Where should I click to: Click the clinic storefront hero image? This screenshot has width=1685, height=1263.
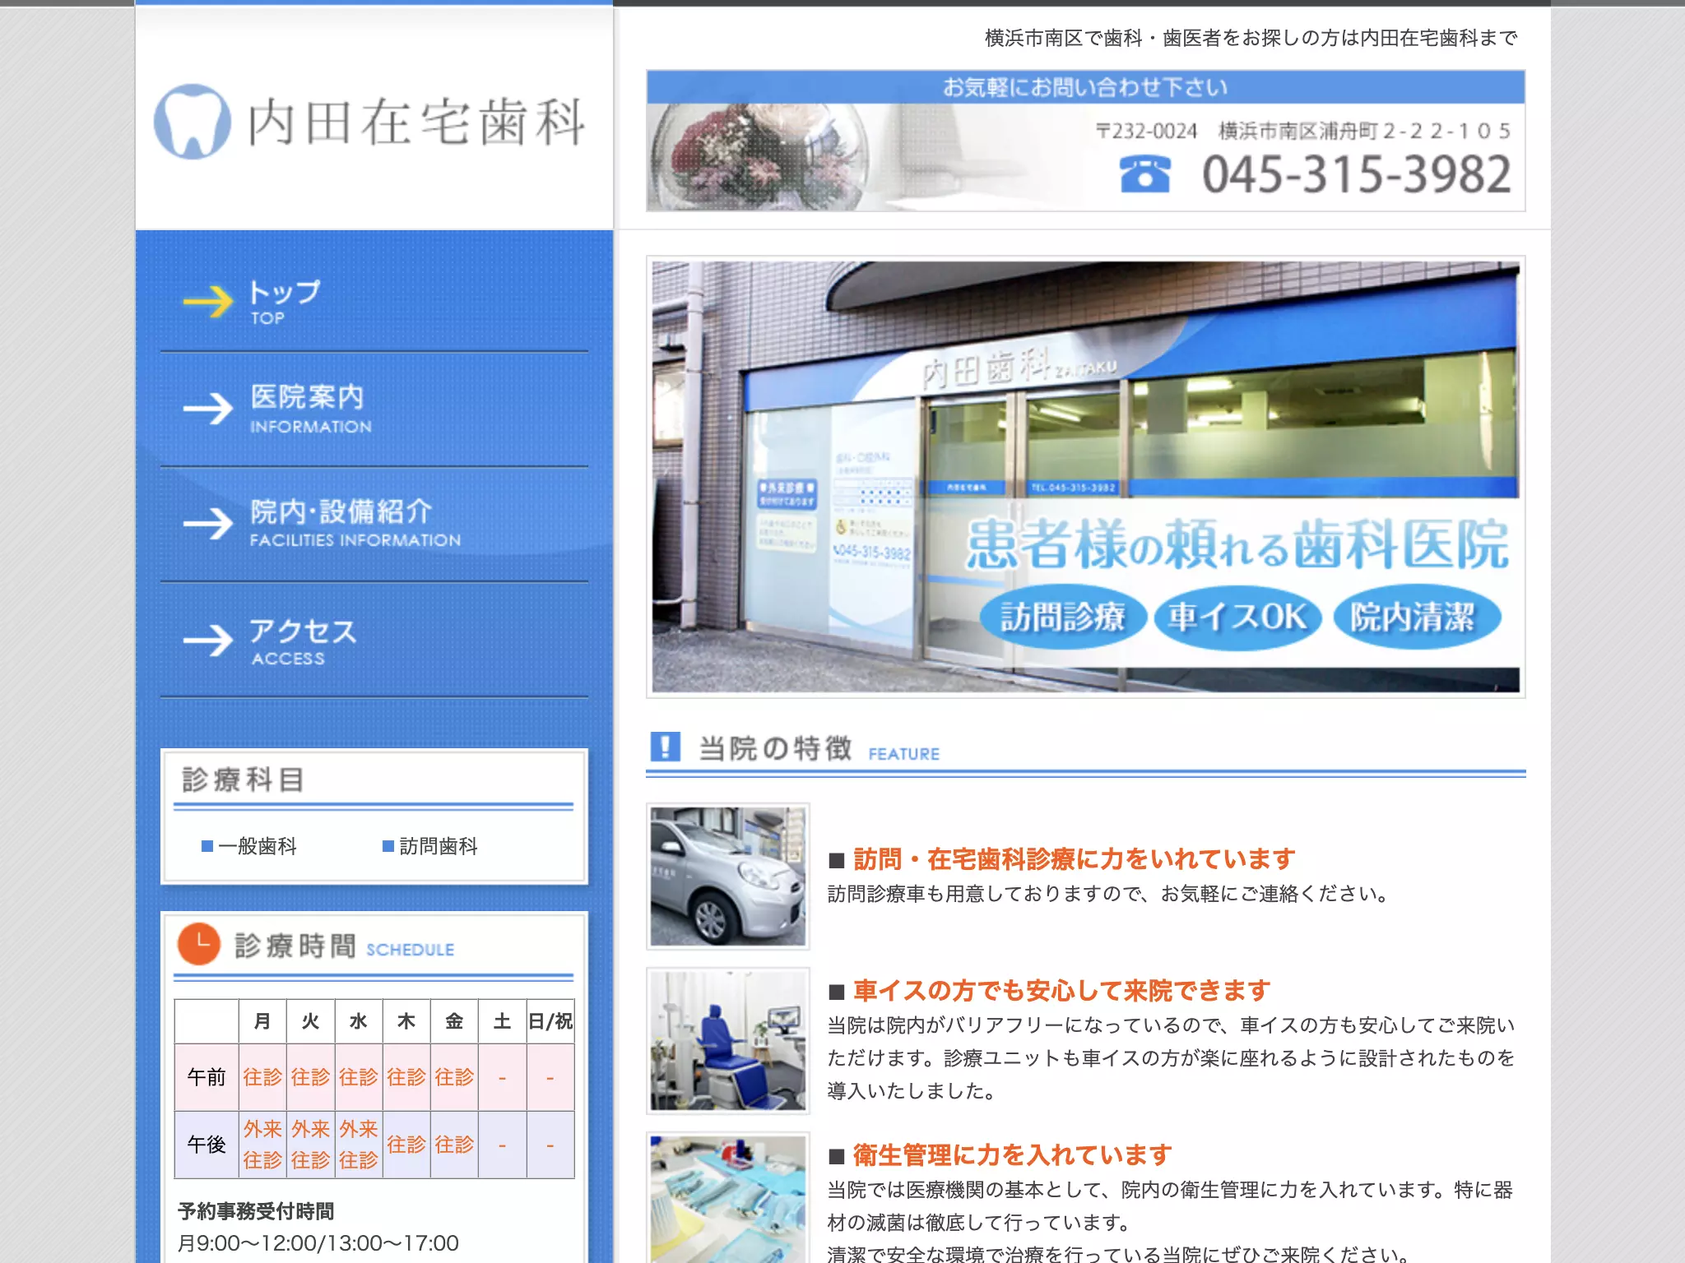[1085, 477]
